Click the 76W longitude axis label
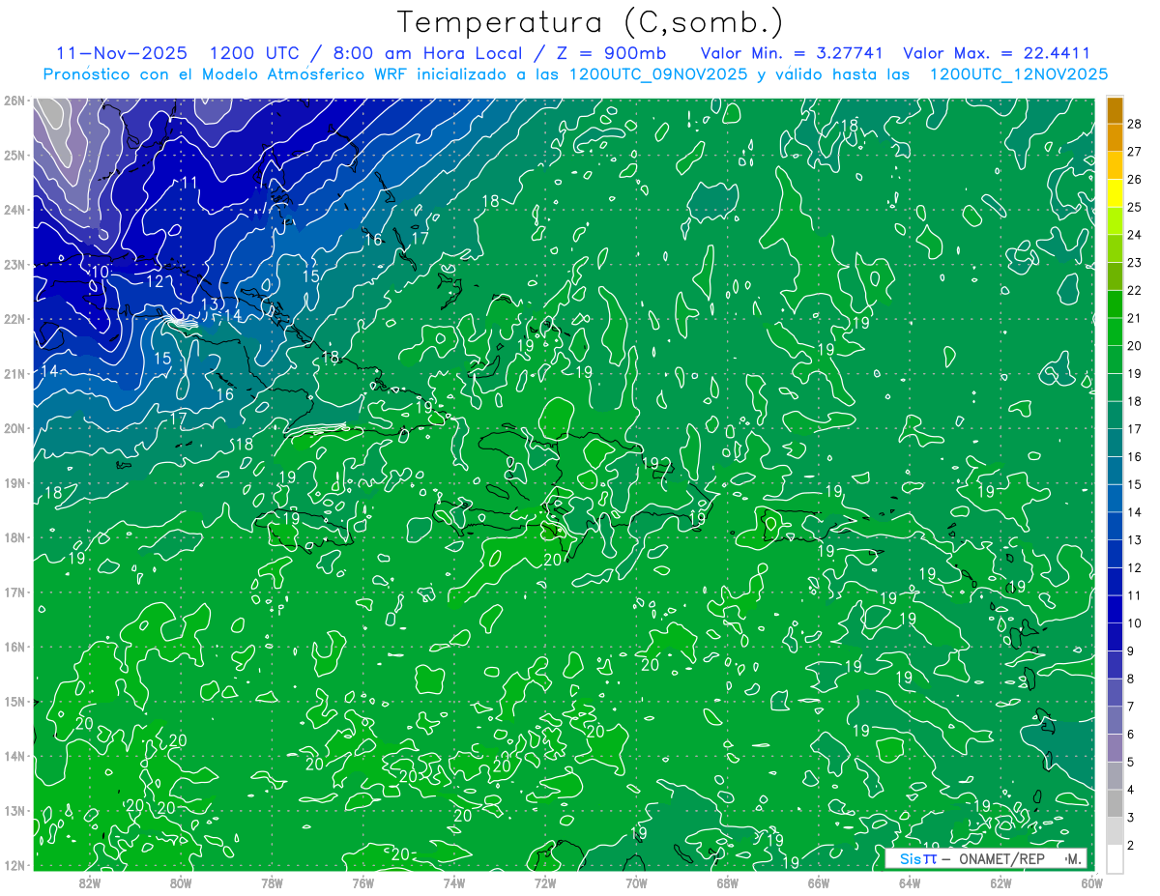This screenshot has height=896, width=1160. [363, 882]
